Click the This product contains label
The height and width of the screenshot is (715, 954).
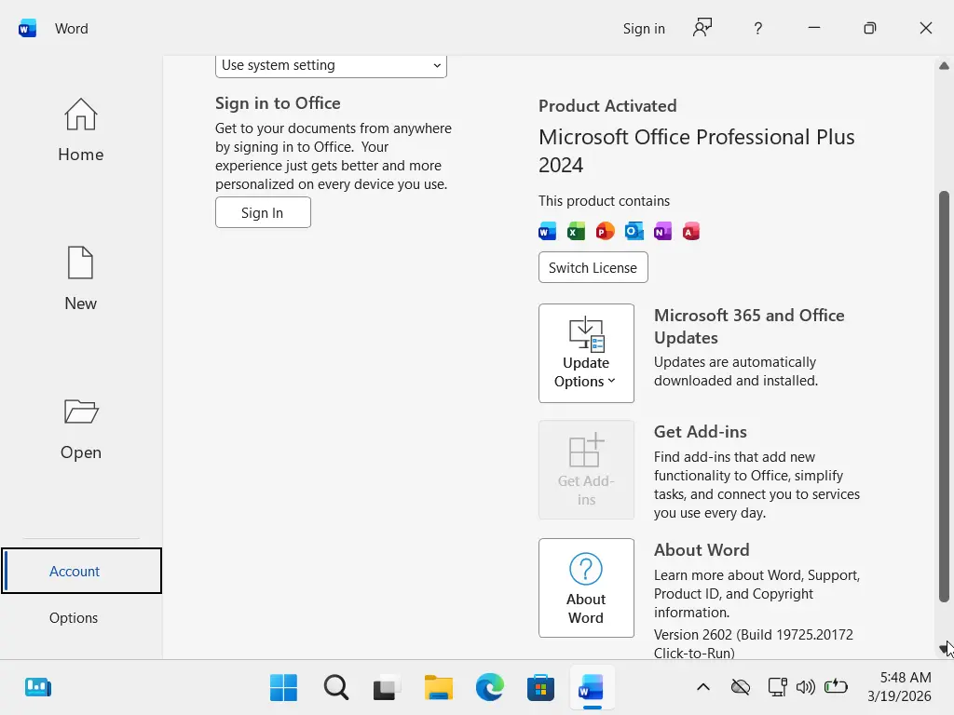point(604,201)
